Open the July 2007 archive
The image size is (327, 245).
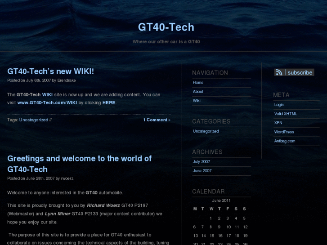tap(201, 161)
